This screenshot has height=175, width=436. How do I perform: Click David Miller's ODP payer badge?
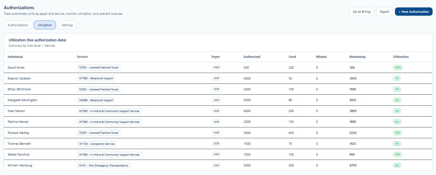click(216, 68)
